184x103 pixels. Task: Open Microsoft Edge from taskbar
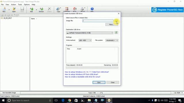(63, 100)
